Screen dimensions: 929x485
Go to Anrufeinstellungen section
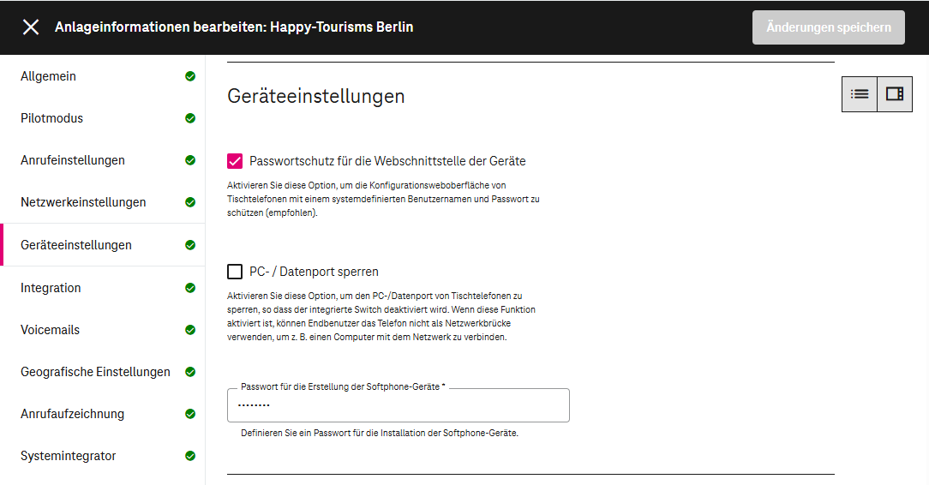click(73, 160)
